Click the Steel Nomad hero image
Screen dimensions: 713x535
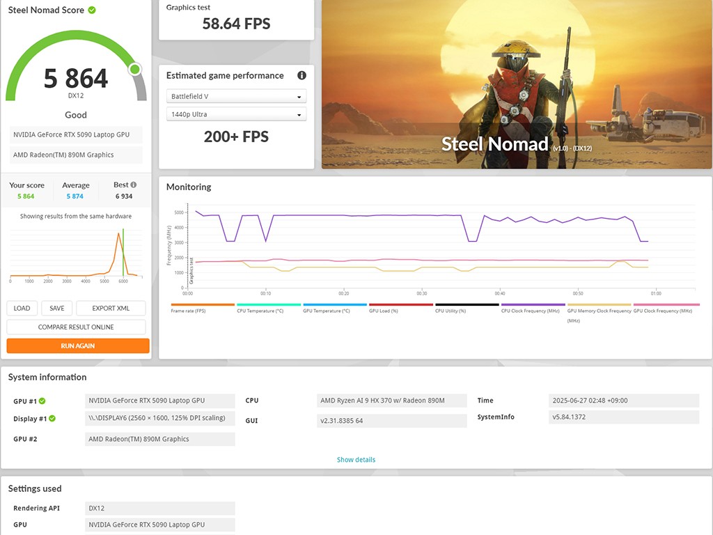[517, 84]
